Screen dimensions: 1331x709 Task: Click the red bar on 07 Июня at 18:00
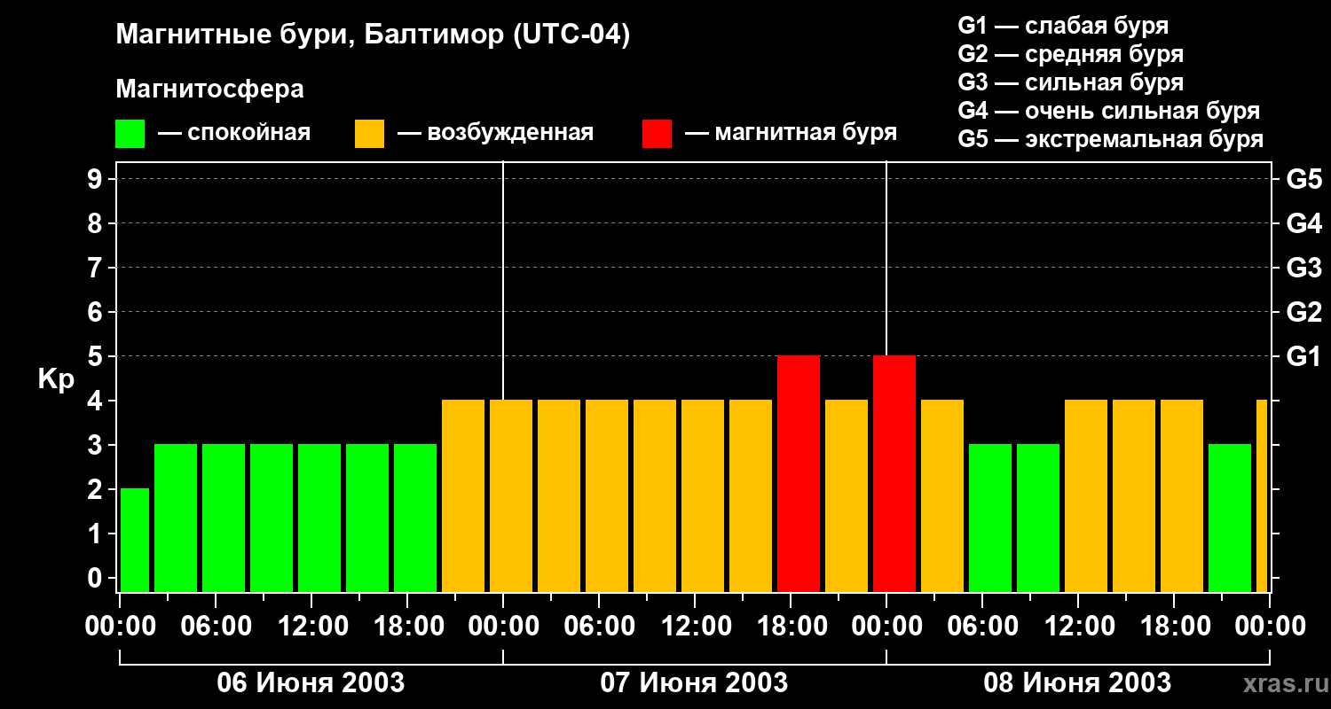799,473
